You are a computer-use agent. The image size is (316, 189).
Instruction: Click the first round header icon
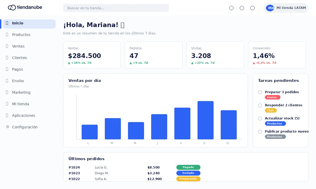[231, 8]
